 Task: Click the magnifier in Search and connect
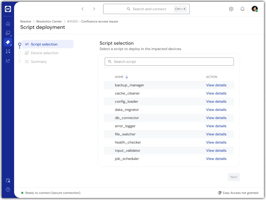[129, 9]
